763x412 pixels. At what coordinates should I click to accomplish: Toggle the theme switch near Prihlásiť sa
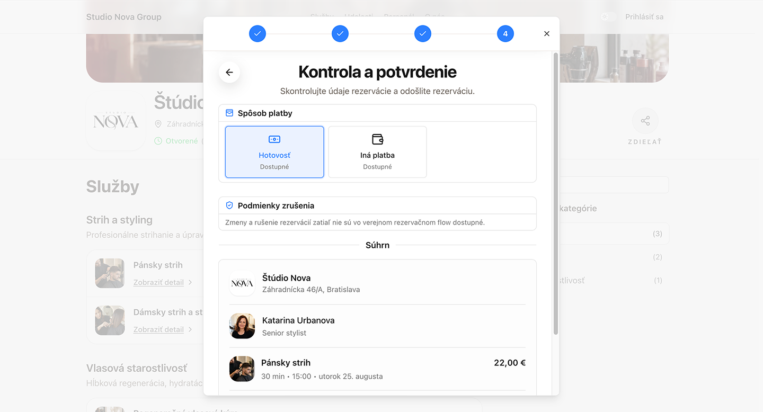pos(609,17)
